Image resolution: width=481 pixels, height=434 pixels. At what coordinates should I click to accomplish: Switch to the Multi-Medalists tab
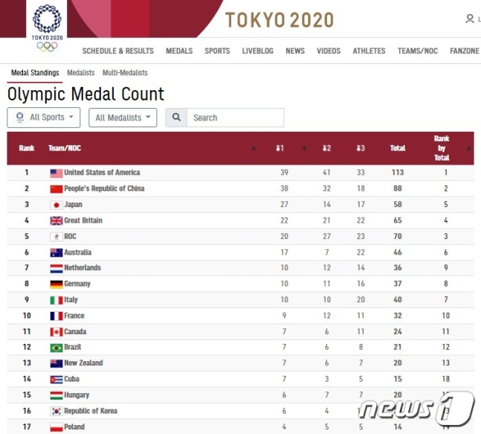[x=125, y=73]
